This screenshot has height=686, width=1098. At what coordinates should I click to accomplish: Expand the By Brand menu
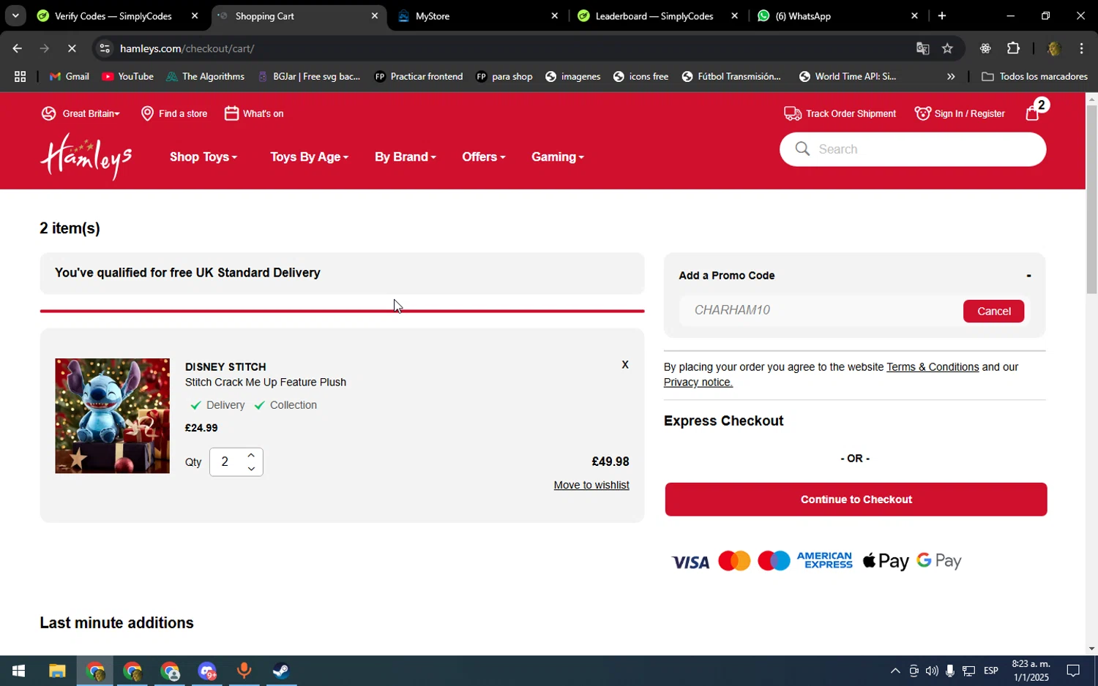[405, 157]
